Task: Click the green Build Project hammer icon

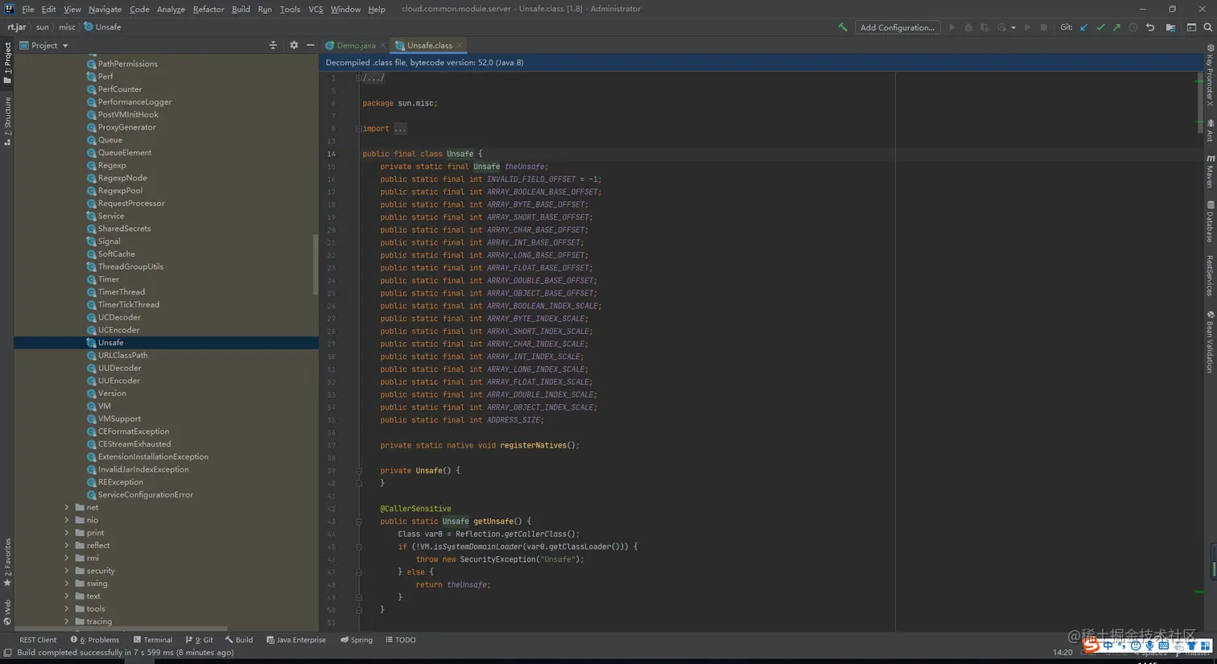Action: pos(842,27)
